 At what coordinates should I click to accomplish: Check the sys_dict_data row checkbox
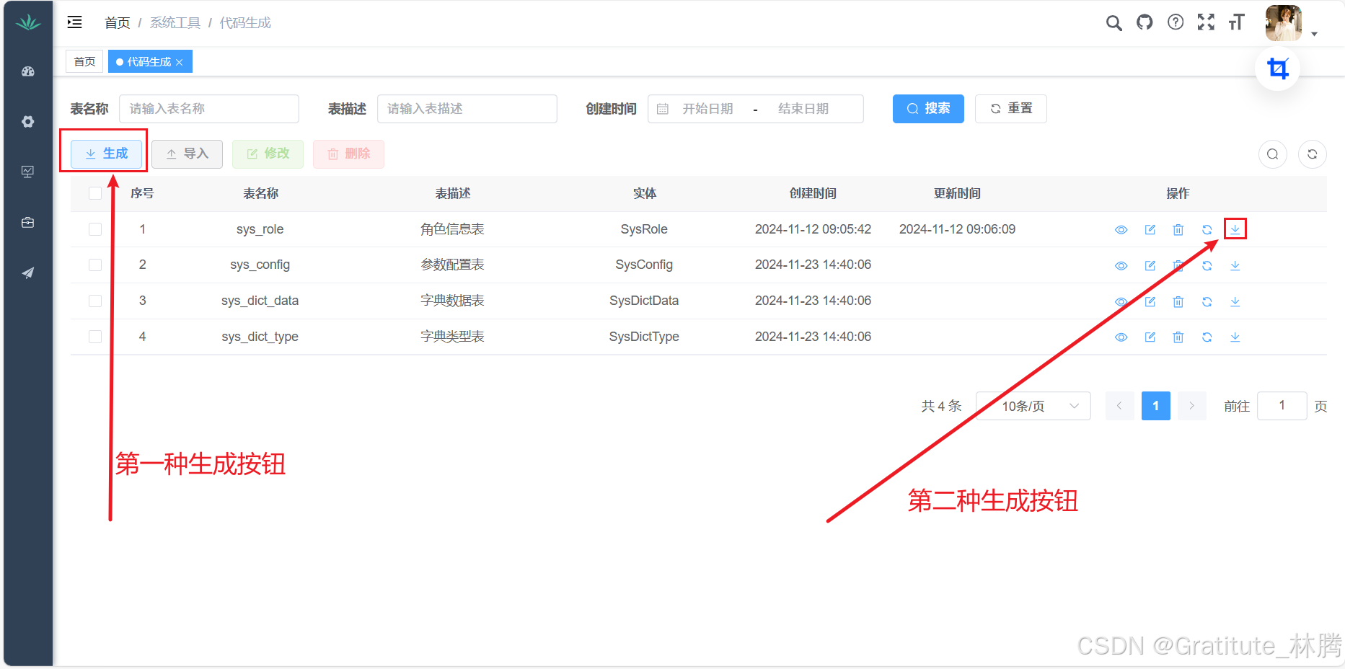(95, 301)
